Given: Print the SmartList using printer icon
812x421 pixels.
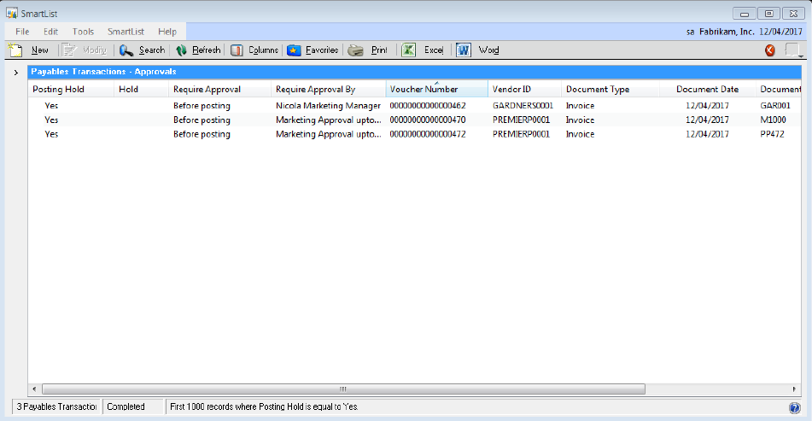Looking at the screenshot, I should click(356, 50).
